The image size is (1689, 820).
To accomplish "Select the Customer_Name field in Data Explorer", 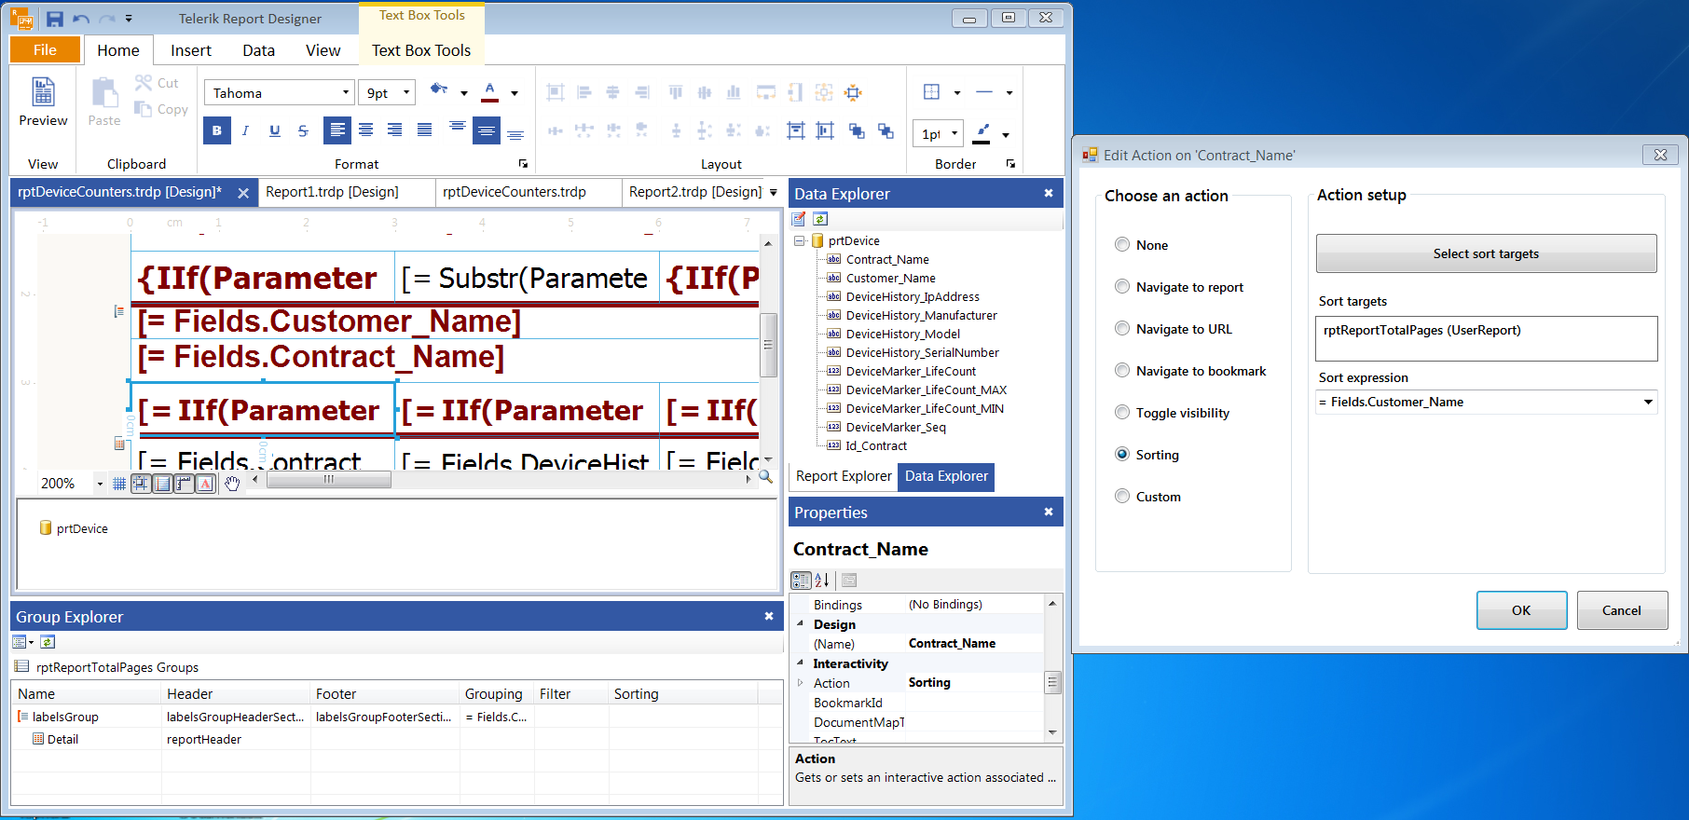I will [890, 278].
